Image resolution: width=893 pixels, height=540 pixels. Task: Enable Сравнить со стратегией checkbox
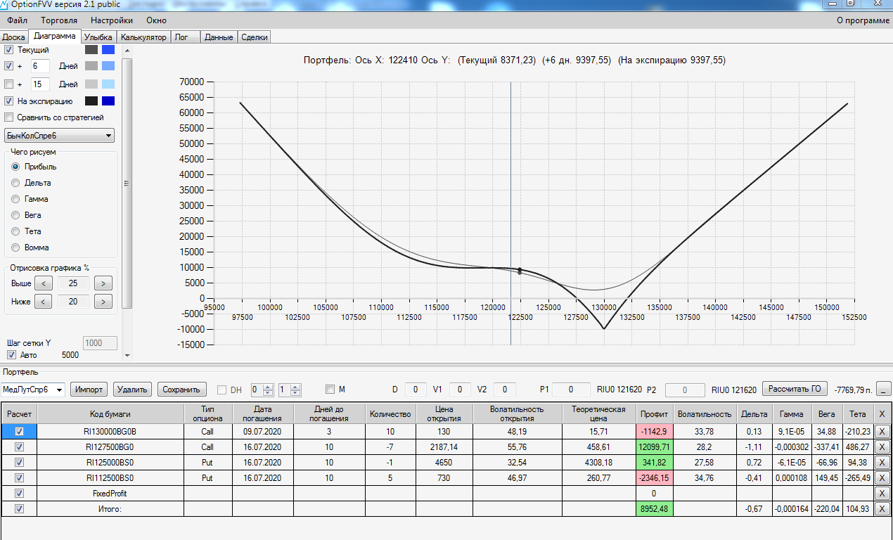pos(9,117)
